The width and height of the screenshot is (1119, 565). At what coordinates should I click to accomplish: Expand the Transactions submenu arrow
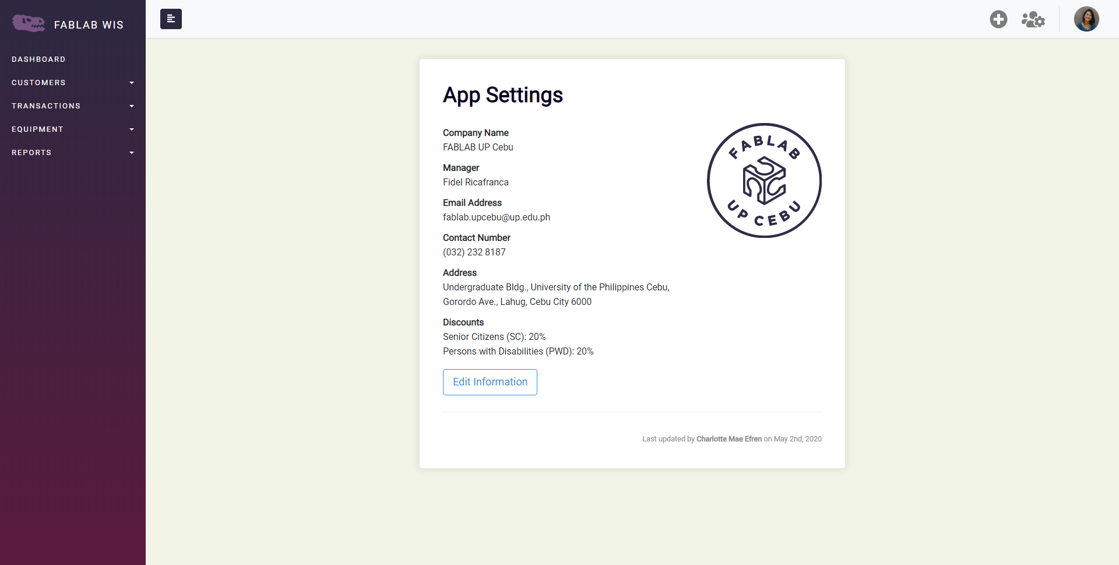click(x=132, y=106)
